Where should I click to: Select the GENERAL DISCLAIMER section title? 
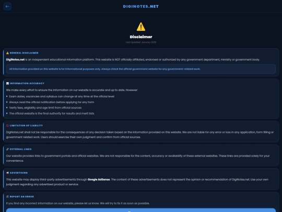tap(24, 53)
